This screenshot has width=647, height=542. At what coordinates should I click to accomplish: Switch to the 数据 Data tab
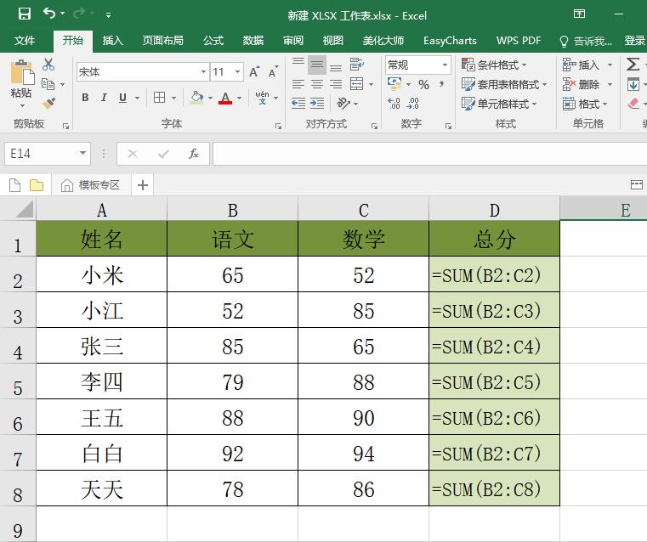[253, 41]
